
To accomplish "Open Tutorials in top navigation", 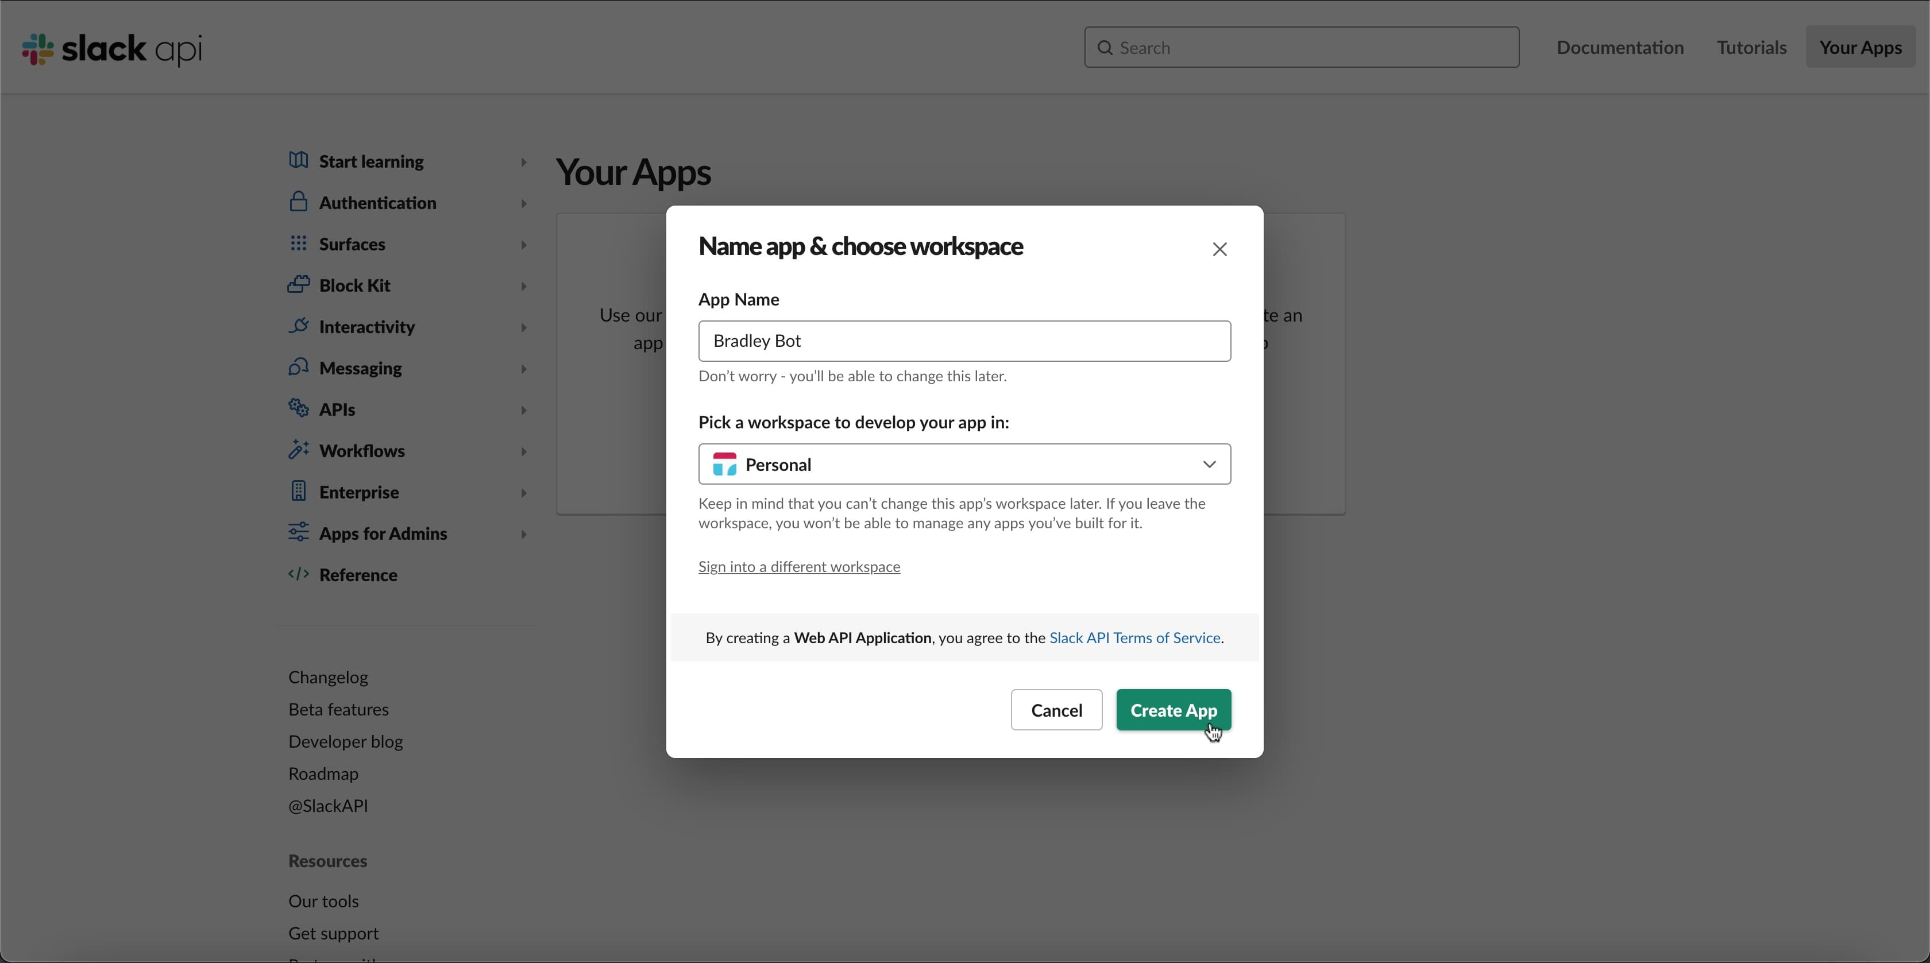I will [1751, 47].
